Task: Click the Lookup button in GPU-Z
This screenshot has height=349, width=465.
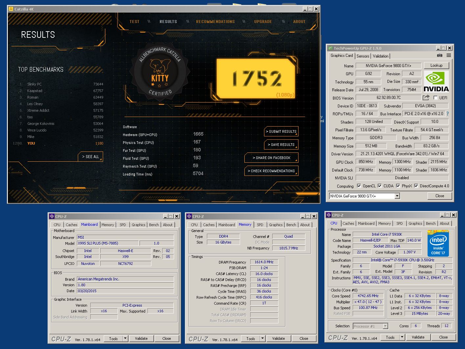Action: click(x=436, y=65)
